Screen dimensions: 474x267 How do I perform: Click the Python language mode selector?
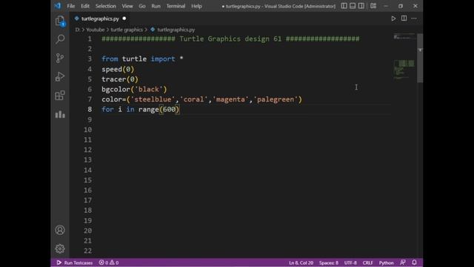click(387, 263)
